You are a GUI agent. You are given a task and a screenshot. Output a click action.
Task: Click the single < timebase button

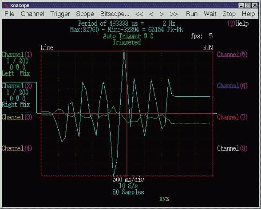(x=151, y=14)
